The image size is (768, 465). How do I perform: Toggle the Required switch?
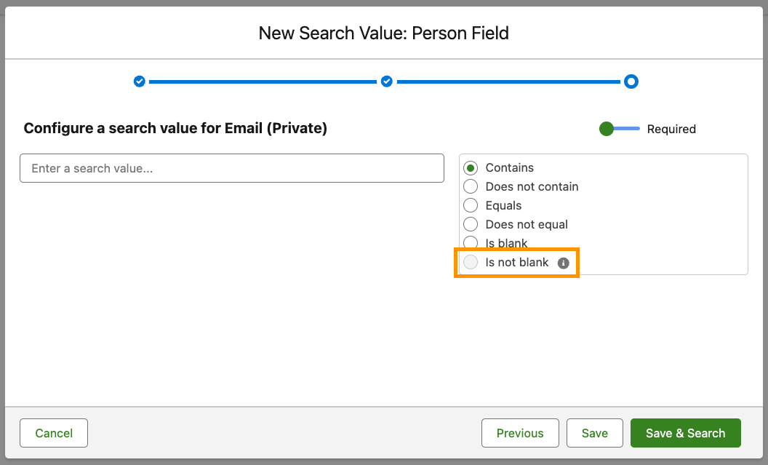pyautogui.click(x=618, y=129)
